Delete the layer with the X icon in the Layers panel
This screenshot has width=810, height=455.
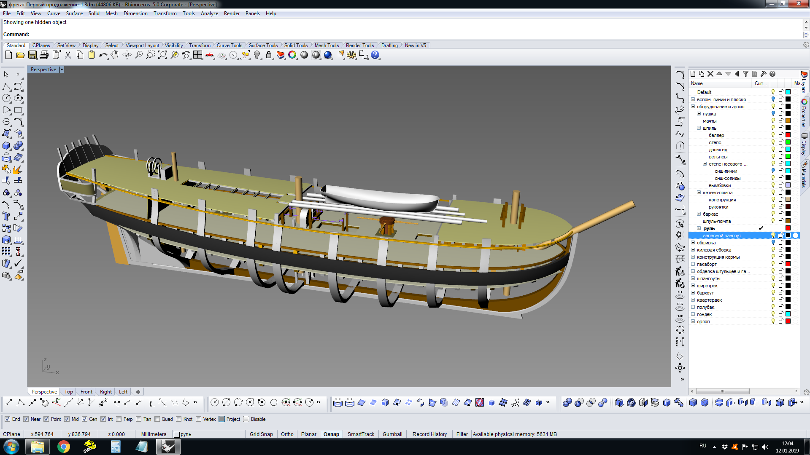coord(710,74)
